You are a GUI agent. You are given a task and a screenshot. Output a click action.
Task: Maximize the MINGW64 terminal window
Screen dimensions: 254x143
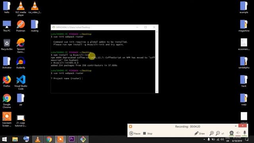(146, 27)
